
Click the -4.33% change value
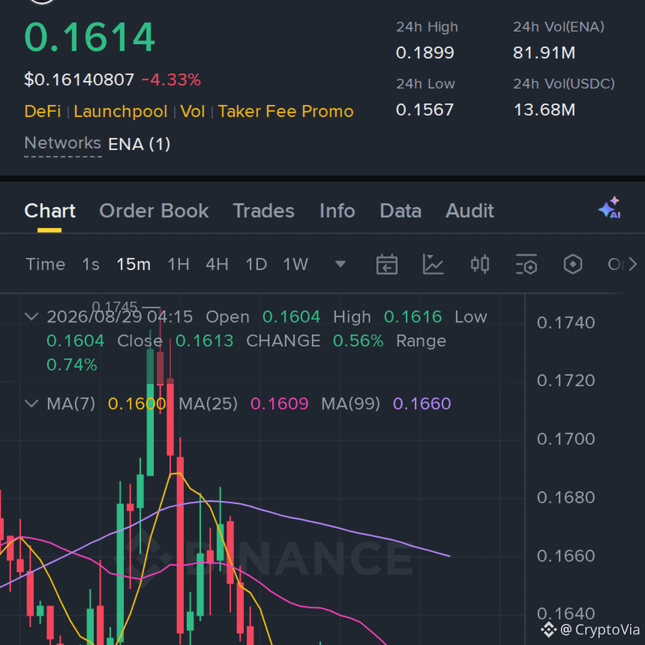click(x=171, y=79)
